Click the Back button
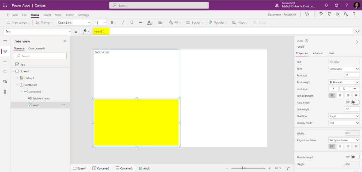362x172 pixels. coord(12,15)
